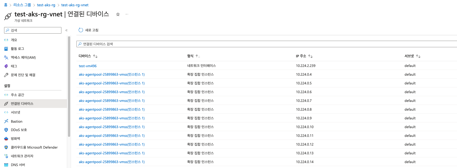Go to 홈 in the breadcrumb
Viewport: 457px width, 168px height.
tap(6, 5)
